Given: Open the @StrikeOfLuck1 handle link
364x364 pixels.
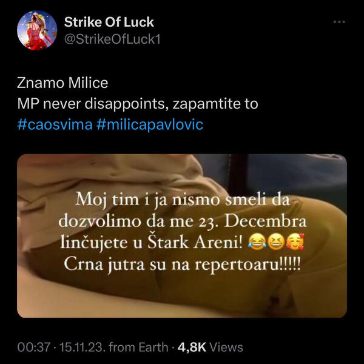Looking at the screenshot, I should coord(112,39).
